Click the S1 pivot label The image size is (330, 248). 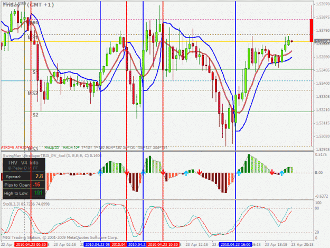point(35,72)
